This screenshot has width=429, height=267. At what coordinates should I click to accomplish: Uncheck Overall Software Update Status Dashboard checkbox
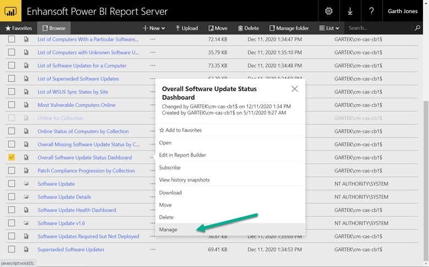click(12, 158)
